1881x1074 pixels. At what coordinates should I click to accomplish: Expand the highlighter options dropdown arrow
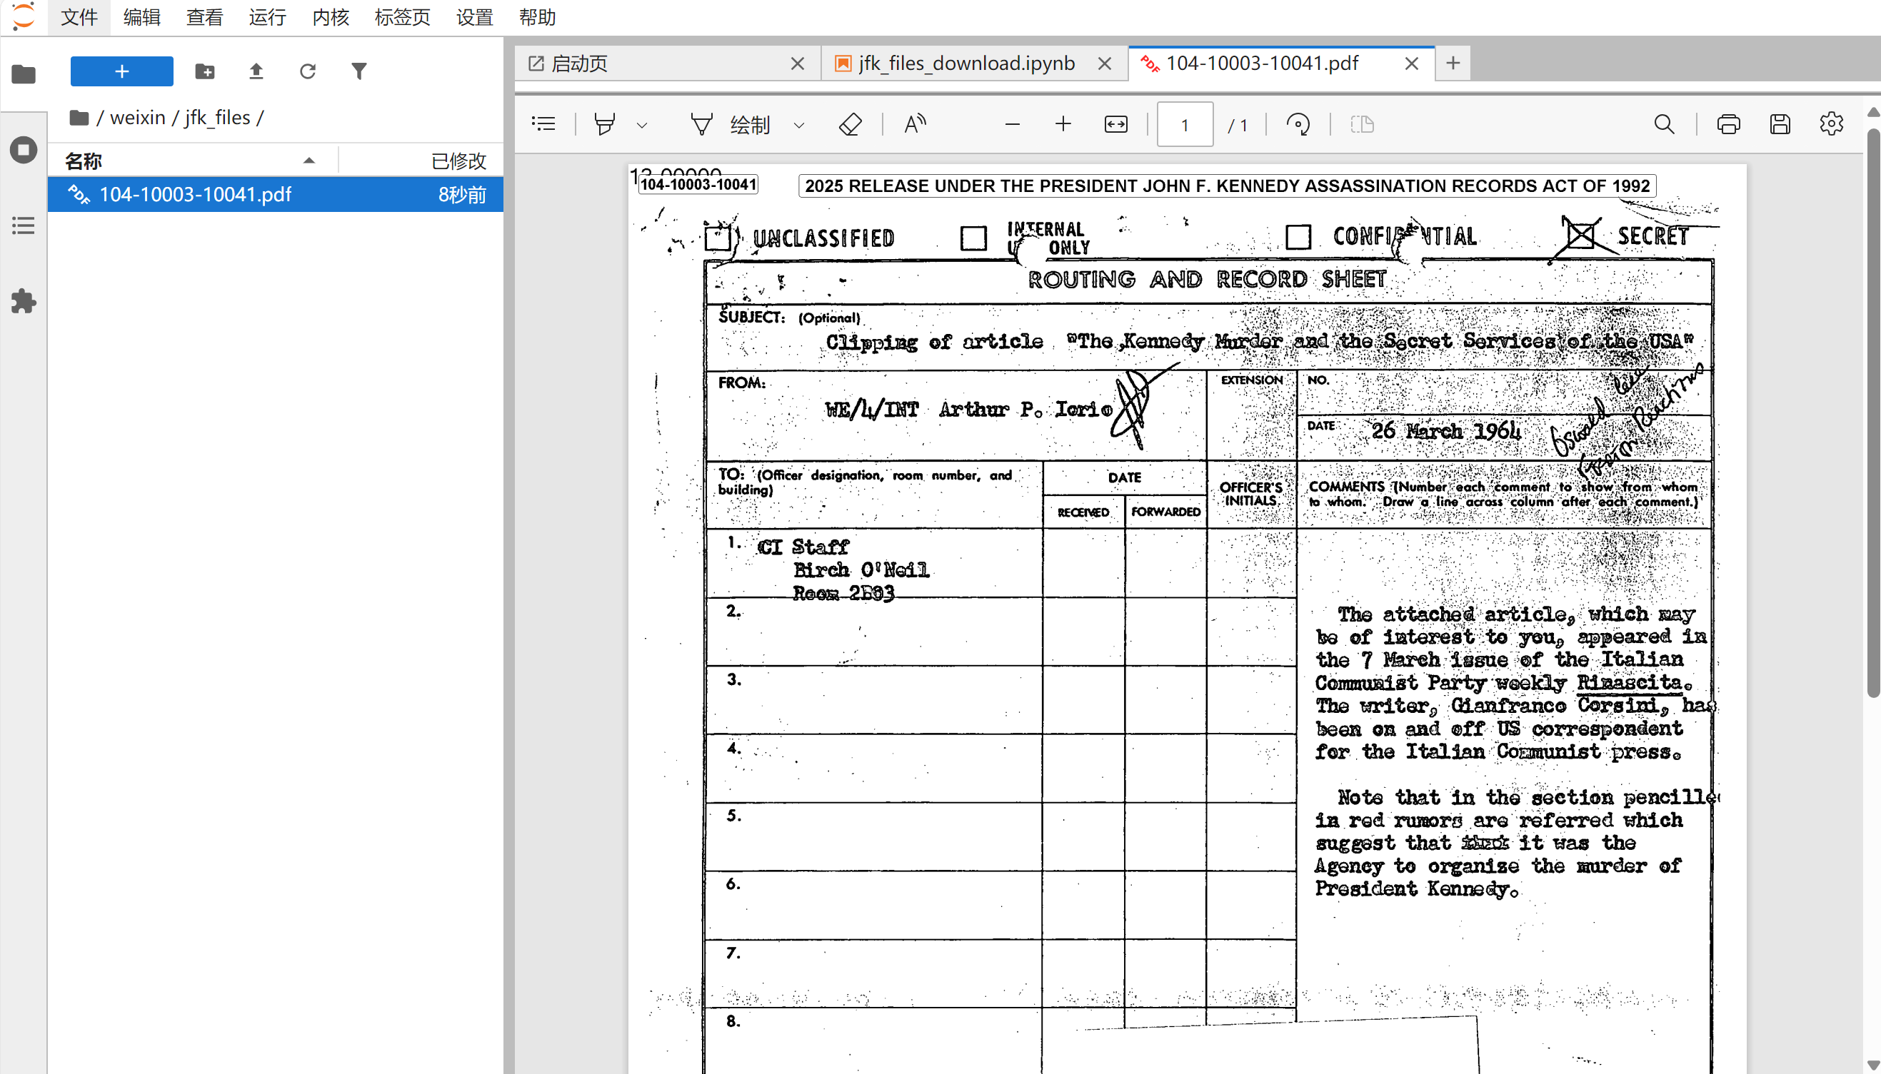point(642,126)
